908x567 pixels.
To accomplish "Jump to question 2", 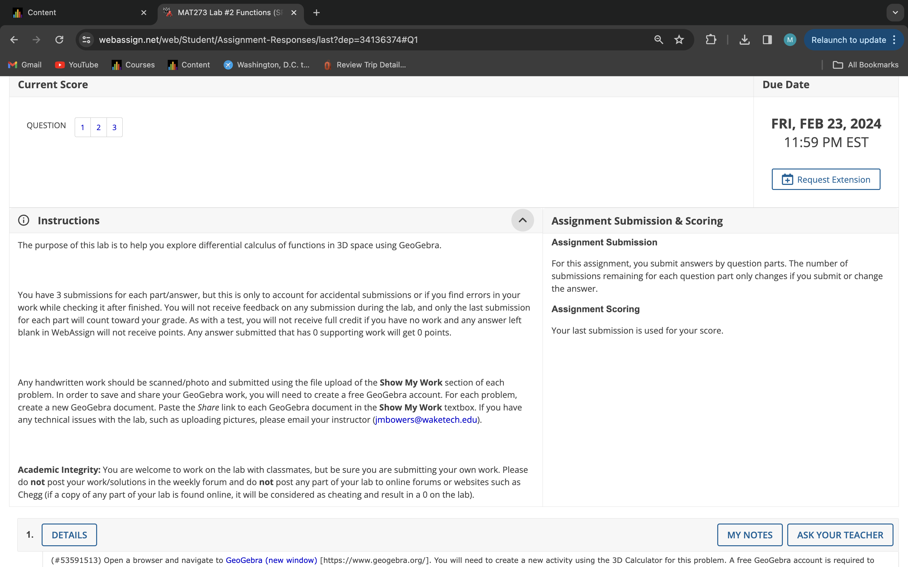I will pos(98,128).
